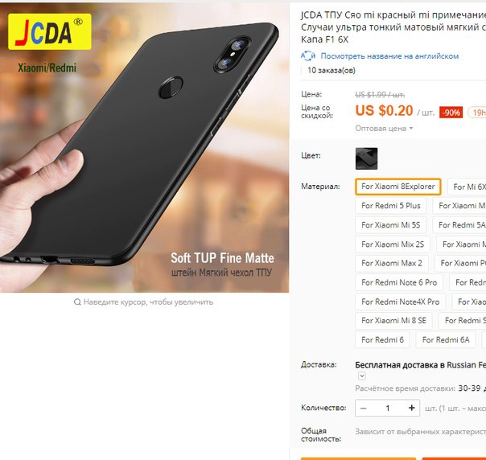The height and width of the screenshot is (460, 486).
Task: Select the For Redmi Note 6 Pro option
Action: 399,282
